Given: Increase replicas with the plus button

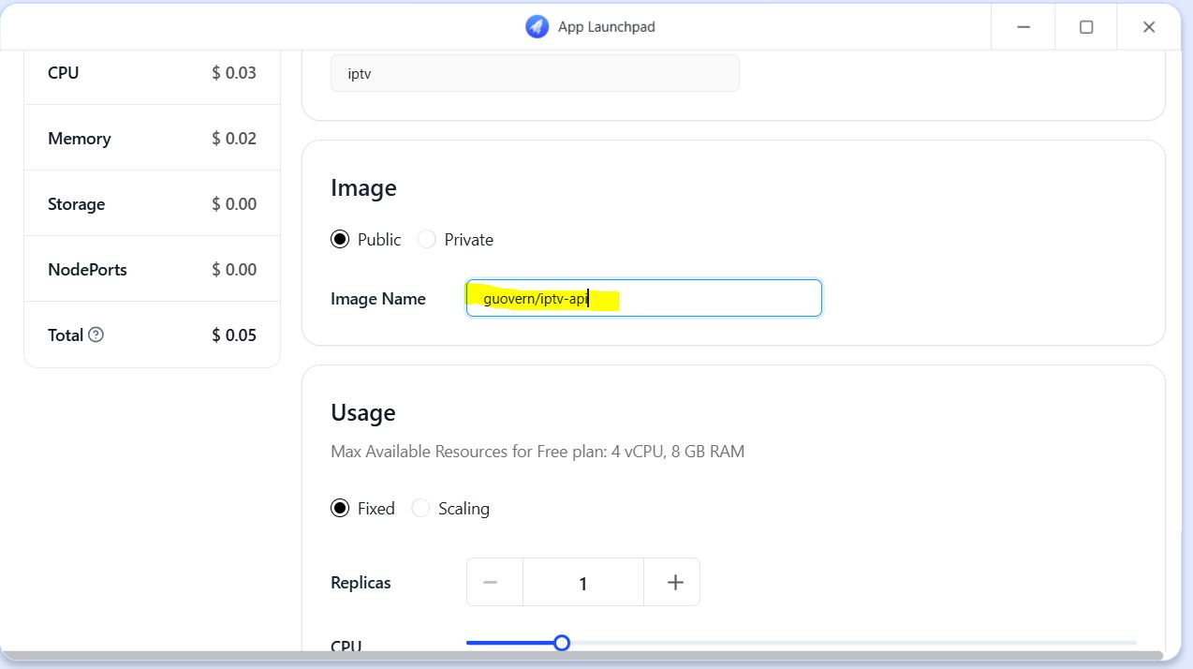Looking at the screenshot, I should click(675, 583).
